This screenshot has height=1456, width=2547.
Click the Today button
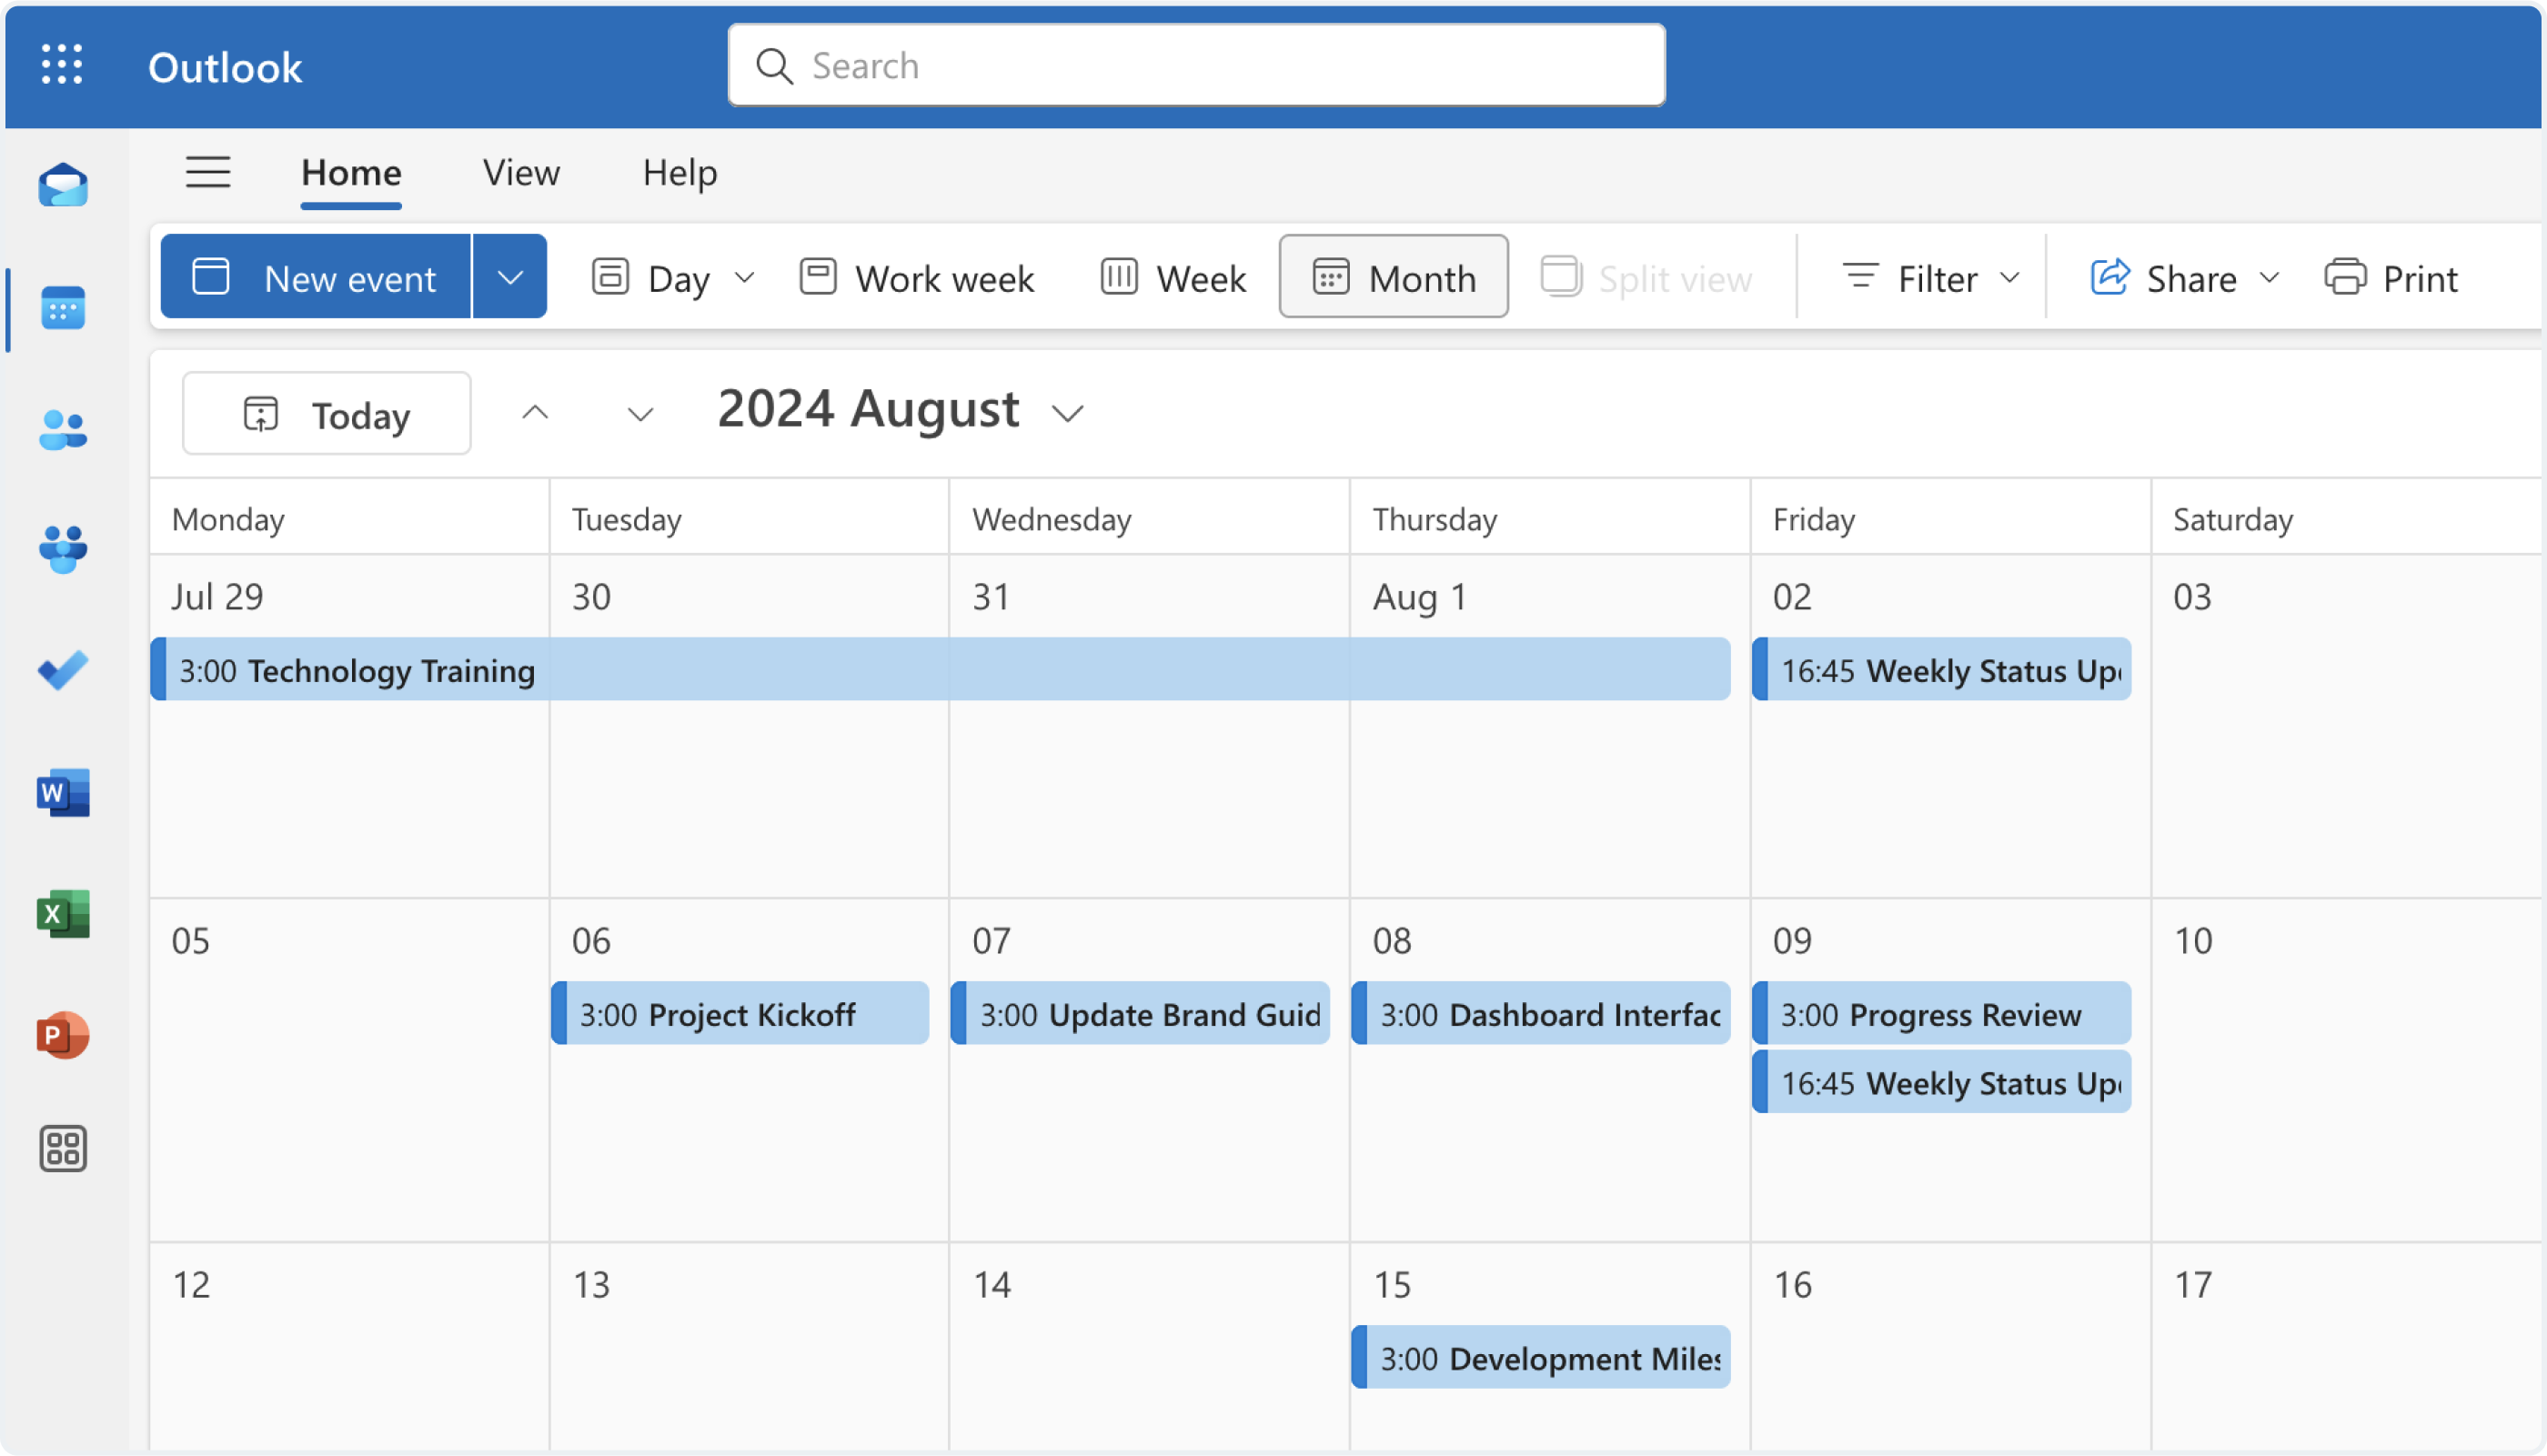[x=326, y=414]
